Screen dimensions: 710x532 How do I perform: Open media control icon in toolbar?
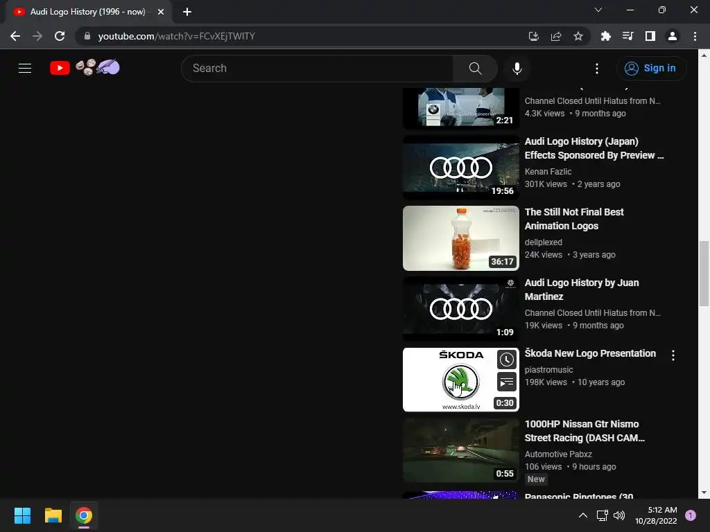627,36
